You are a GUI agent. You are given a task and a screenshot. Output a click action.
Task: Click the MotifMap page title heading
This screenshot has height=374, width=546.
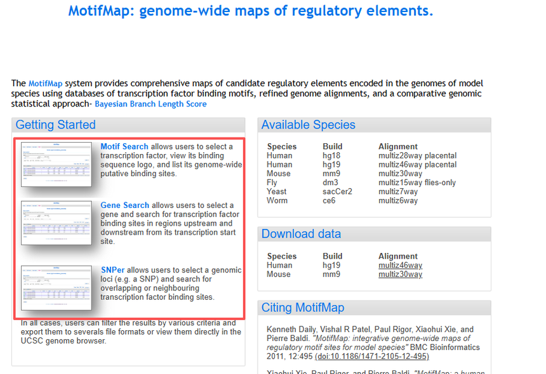251,11
